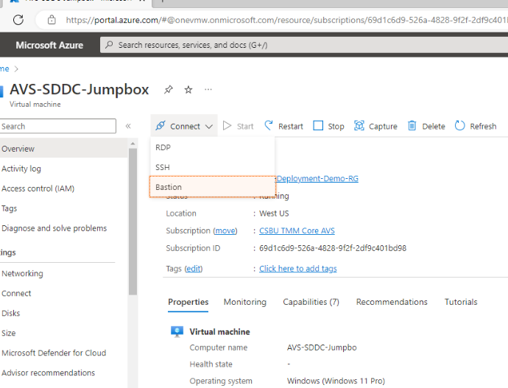Switch to the Properties tab

188,302
